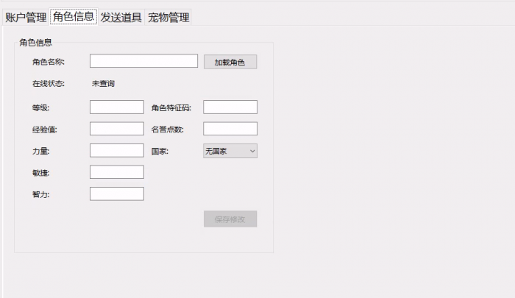Viewport: 515px width, 298px height.
Task: Click the 角色特征码 text box
Action: (x=230, y=107)
